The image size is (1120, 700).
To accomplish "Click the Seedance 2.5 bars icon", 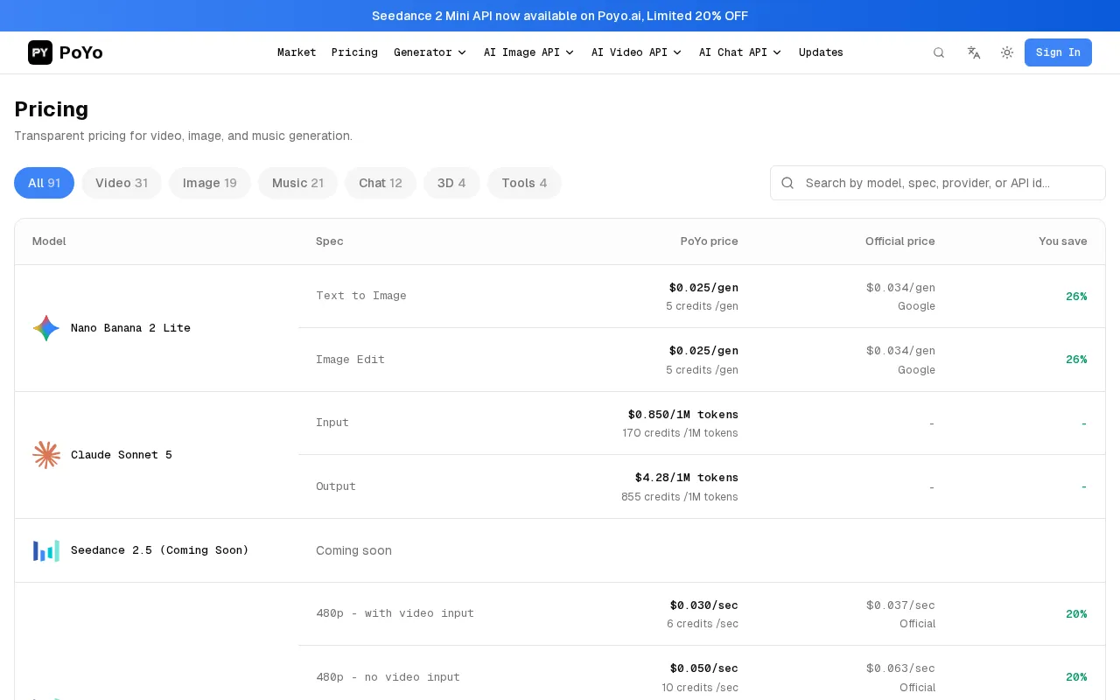I will click(46, 550).
